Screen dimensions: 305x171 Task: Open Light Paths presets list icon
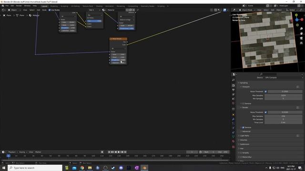(298, 136)
